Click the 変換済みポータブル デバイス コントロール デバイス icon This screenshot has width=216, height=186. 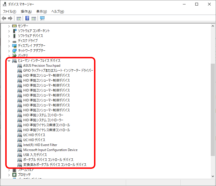20,165
